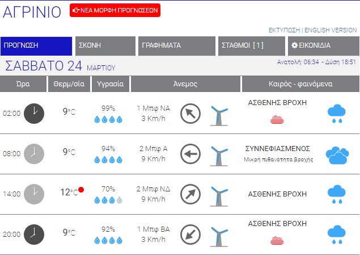The width and height of the screenshot is (360, 255).
Task: Click the red ΝΕΑ ΜΟΡΦΗ ΠΡΟΓΝΩΣΕΩΝ button
Action: point(115,10)
